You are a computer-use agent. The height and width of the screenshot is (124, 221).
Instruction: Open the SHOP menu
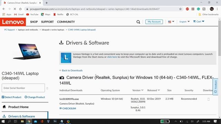(x=34, y=22)
